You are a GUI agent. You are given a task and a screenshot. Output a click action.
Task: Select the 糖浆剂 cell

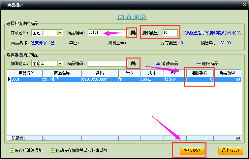175,79
